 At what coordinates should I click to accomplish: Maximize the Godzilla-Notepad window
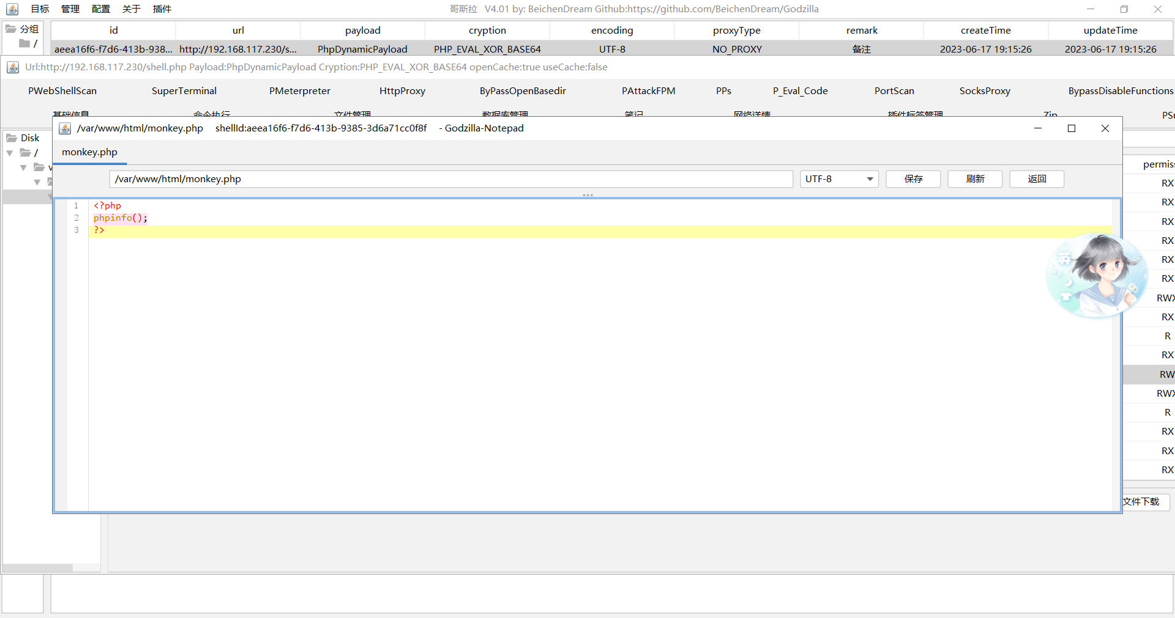click(x=1071, y=128)
